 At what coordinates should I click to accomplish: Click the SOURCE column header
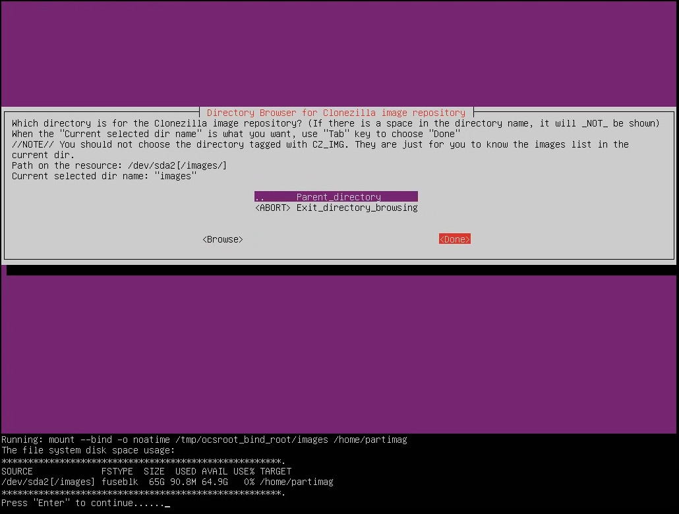click(17, 471)
